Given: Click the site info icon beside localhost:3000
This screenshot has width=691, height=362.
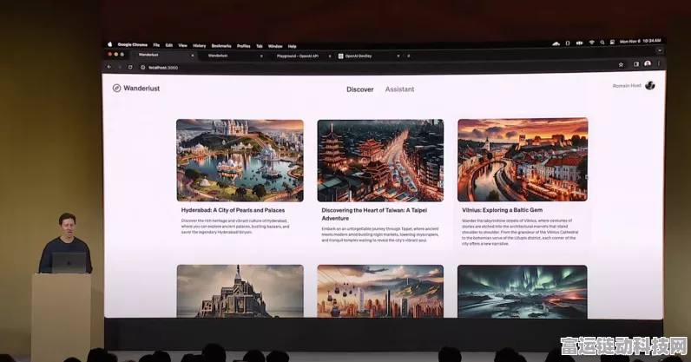Looking at the screenshot, I should pyautogui.click(x=142, y=68).
